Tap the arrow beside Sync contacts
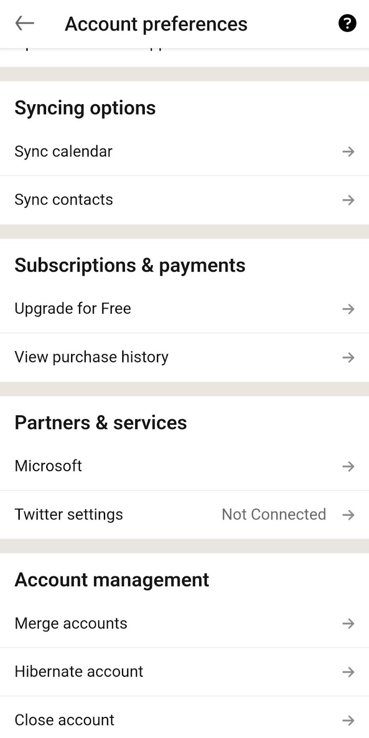This screenshot has height=738, width=369. (x=348, y=200)
